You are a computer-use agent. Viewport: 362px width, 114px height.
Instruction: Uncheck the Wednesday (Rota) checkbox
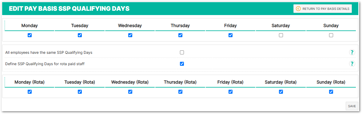pos(130,92)
